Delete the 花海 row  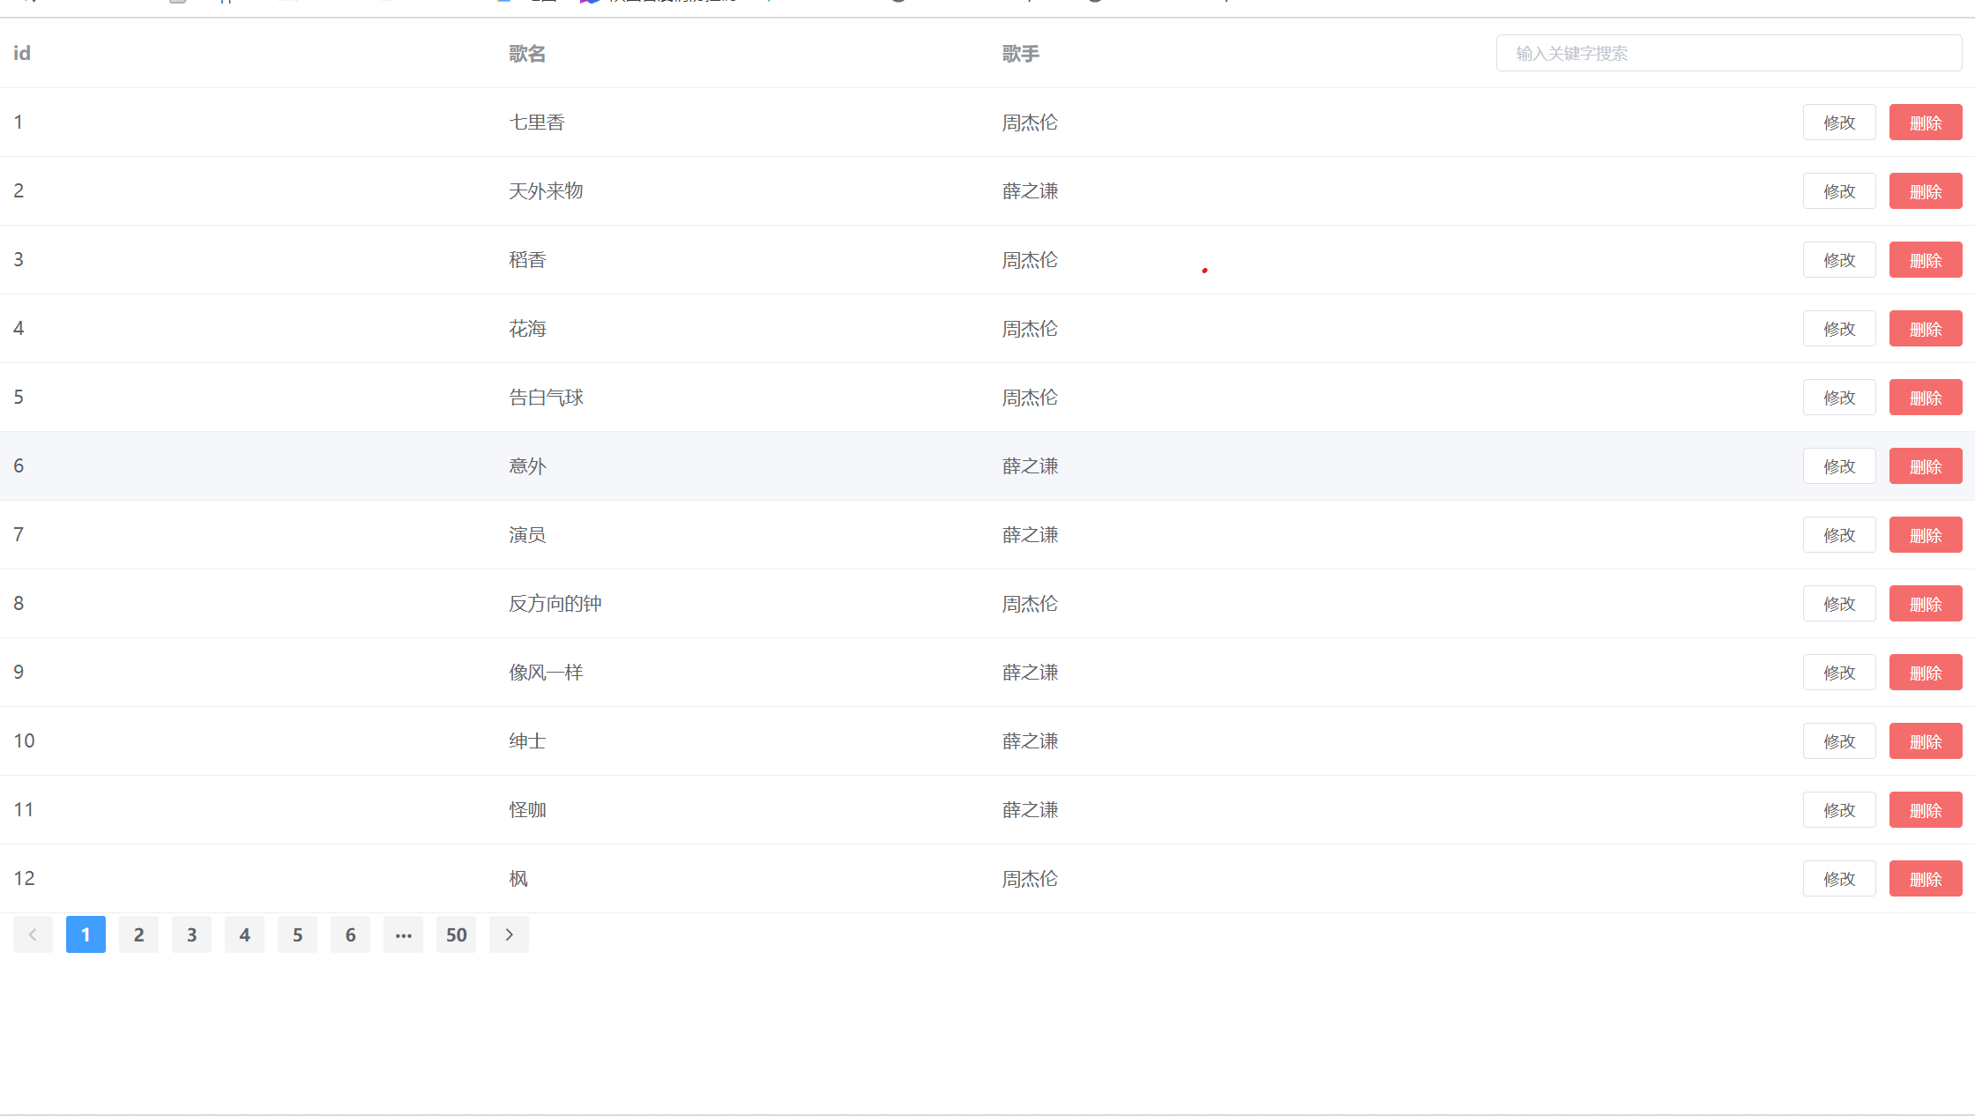[1926, 329]
